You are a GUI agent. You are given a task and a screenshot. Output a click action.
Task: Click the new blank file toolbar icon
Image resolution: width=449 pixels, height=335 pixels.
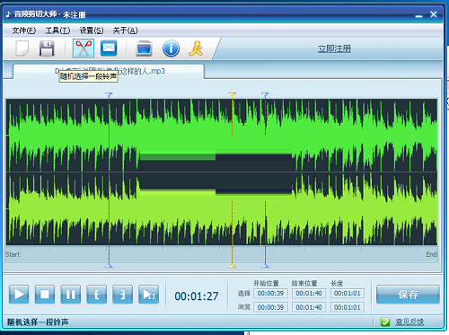(x=22, y=48)
